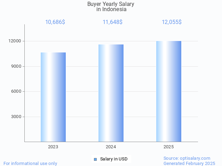Viewport: 222px width, 166px height.
Task: Select the 2024 salary bar
Action: tap(111, 93)
